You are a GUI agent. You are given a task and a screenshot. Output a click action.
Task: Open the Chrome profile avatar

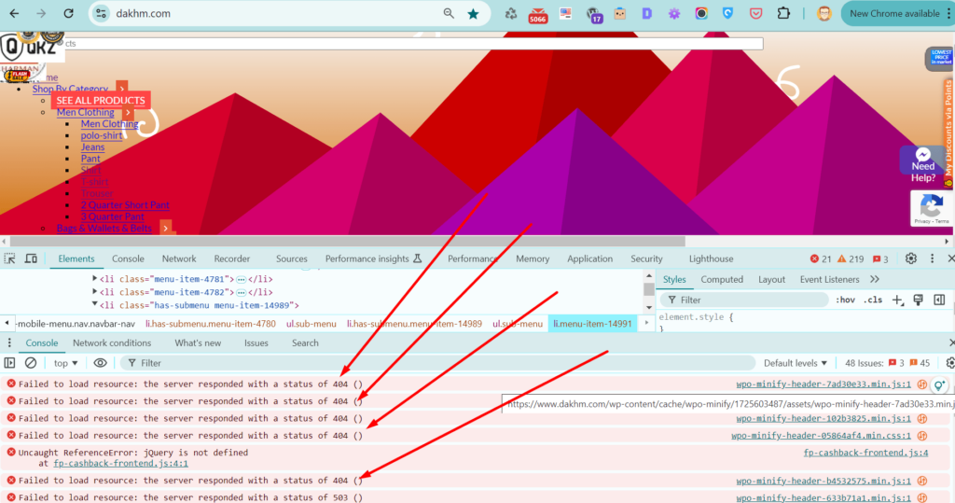(824, 13)
